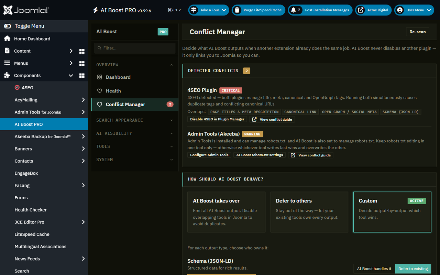440x275 pixels.
Task: Click Purge LiteSpeed Cache button
Action: (x=259, y=10)
